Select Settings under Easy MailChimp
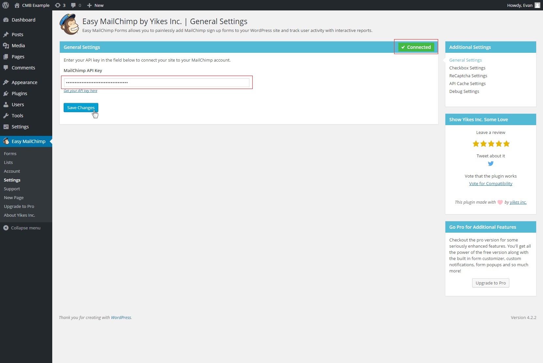This screenshot has width=543, height=363. [12, 180]
